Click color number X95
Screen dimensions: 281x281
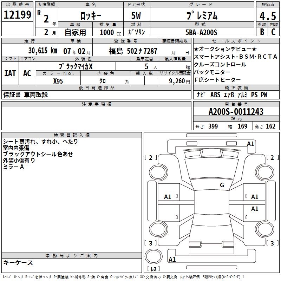[58, 81]
